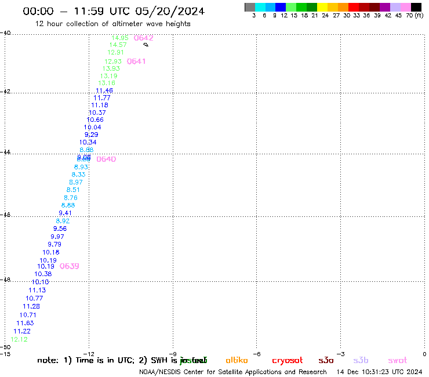Click the 10.10 data point

click(x=40, y=282)
